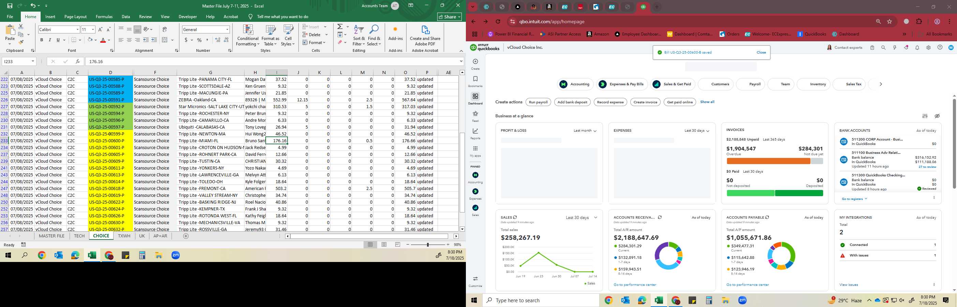The image size is (957, 307).
Task: Switch to the MASTER FILE sheet tab
Action: (x=51, y=236)
